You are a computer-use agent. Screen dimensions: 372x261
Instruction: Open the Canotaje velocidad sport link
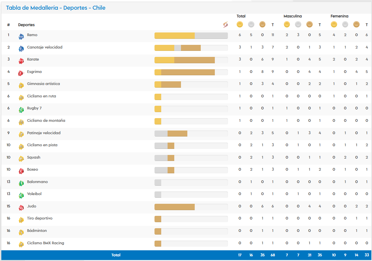point(45,47)
